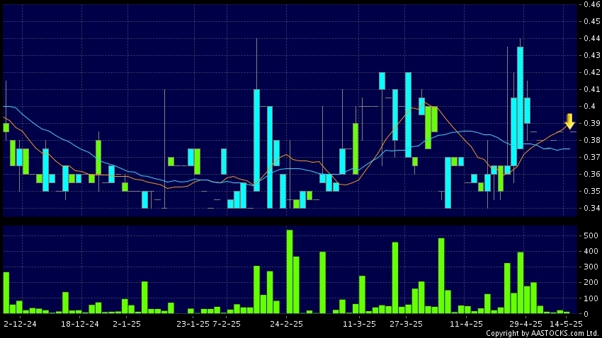Screen dimensions: 602x338
Task: Select the 2-1-25 date label
Action: pos(127,324)
